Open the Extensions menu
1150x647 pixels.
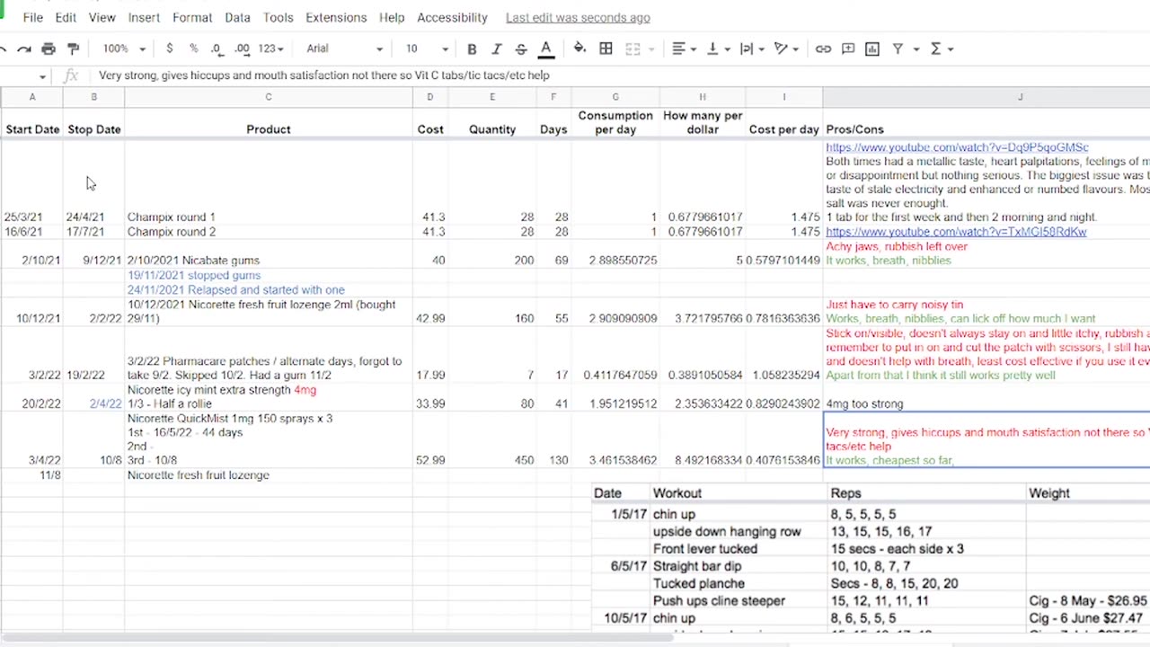(336, 17)
